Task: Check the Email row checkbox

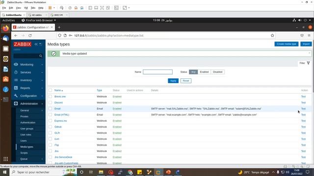Action: tap(50, 109)
